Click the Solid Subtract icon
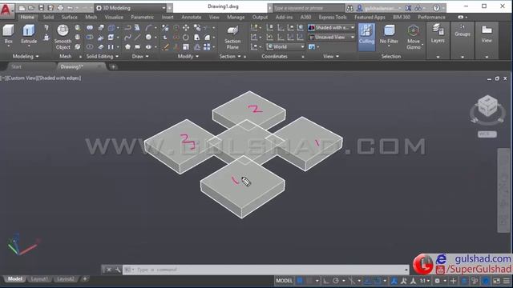 pyautogui.click(x=89, y=38)
